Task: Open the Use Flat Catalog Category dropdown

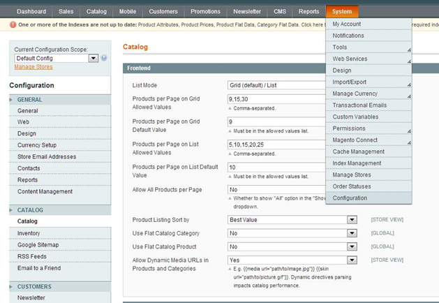Action: pos(292,233)
